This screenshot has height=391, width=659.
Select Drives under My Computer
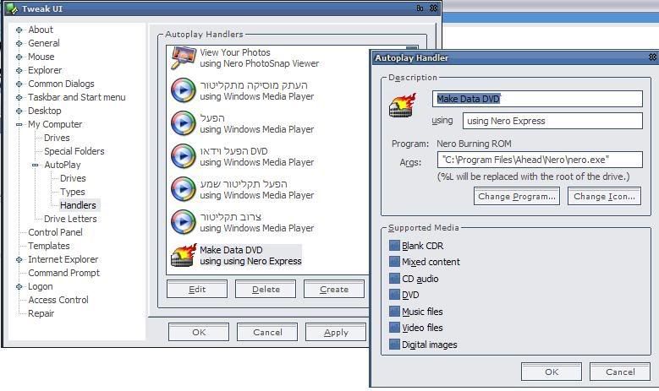(57, 138)
